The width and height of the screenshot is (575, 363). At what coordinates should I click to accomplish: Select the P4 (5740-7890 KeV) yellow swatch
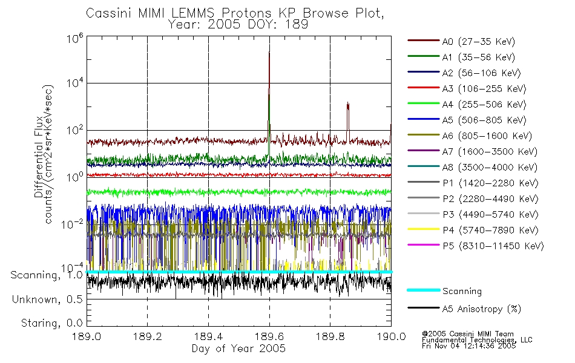(424, 229)
